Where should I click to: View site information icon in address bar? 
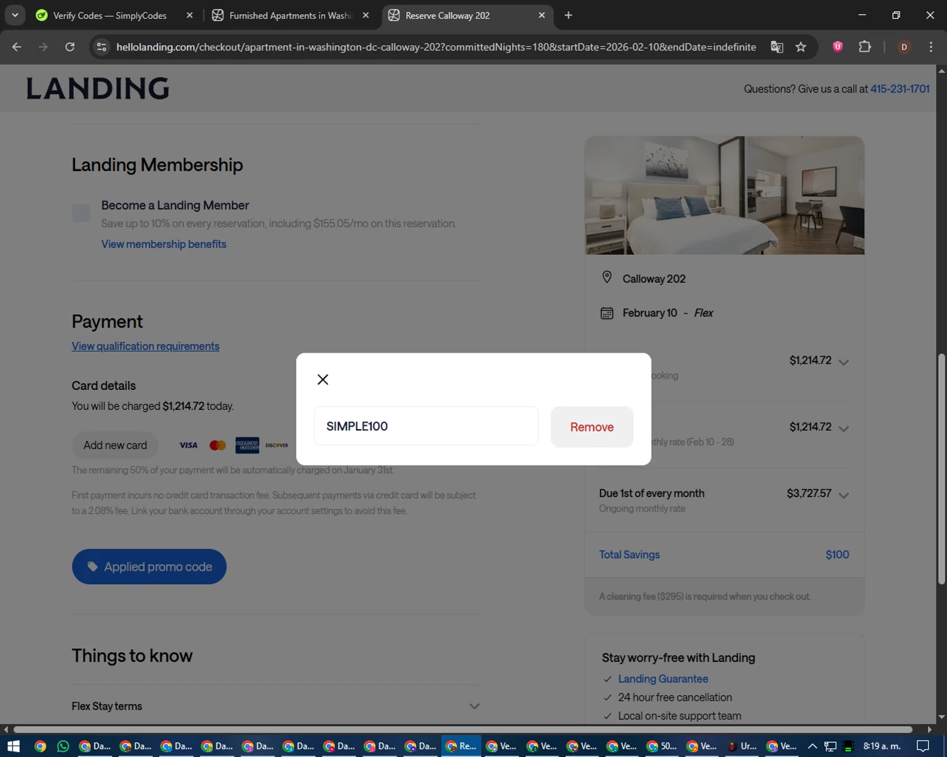point(102,47)
